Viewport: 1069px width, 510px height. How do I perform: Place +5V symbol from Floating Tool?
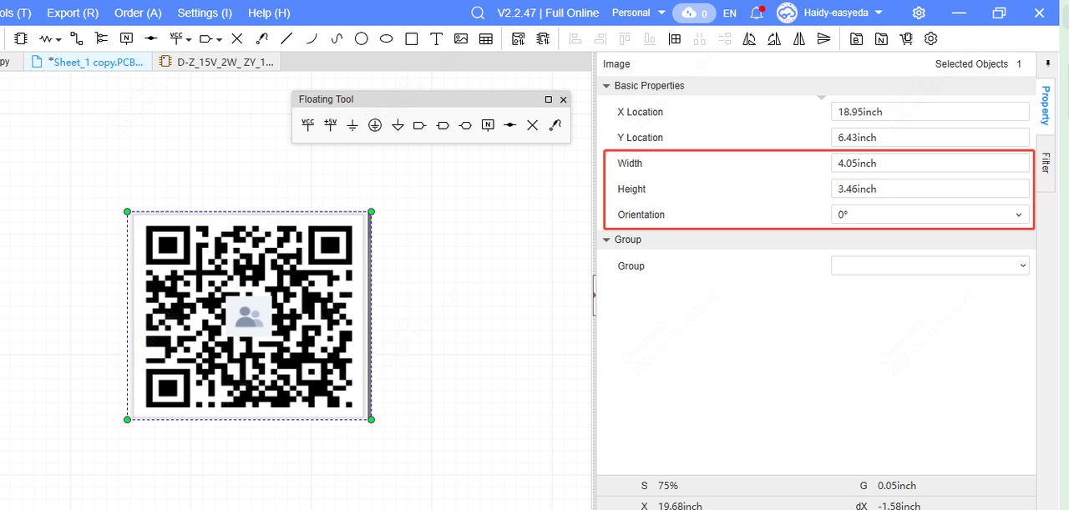pos(330,125)
